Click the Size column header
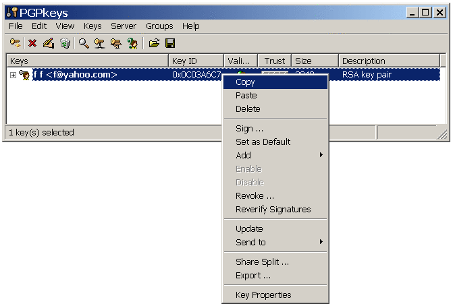 point(315,61)
